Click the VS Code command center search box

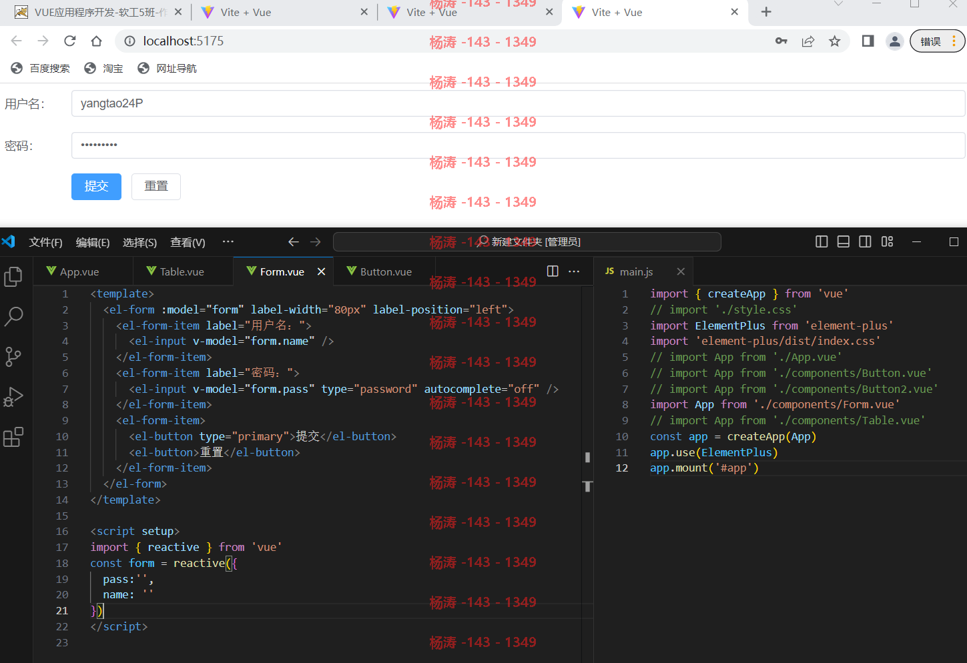[x=527, y=241]
